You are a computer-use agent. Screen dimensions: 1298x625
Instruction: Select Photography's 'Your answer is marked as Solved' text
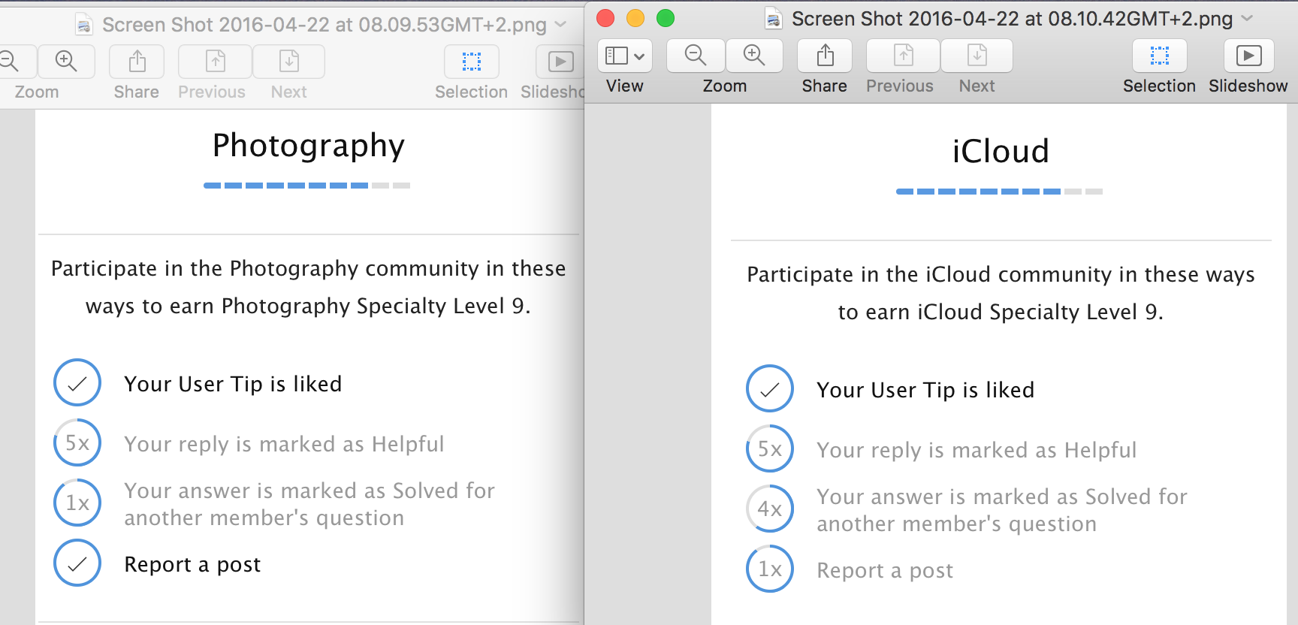coord(309,504)
